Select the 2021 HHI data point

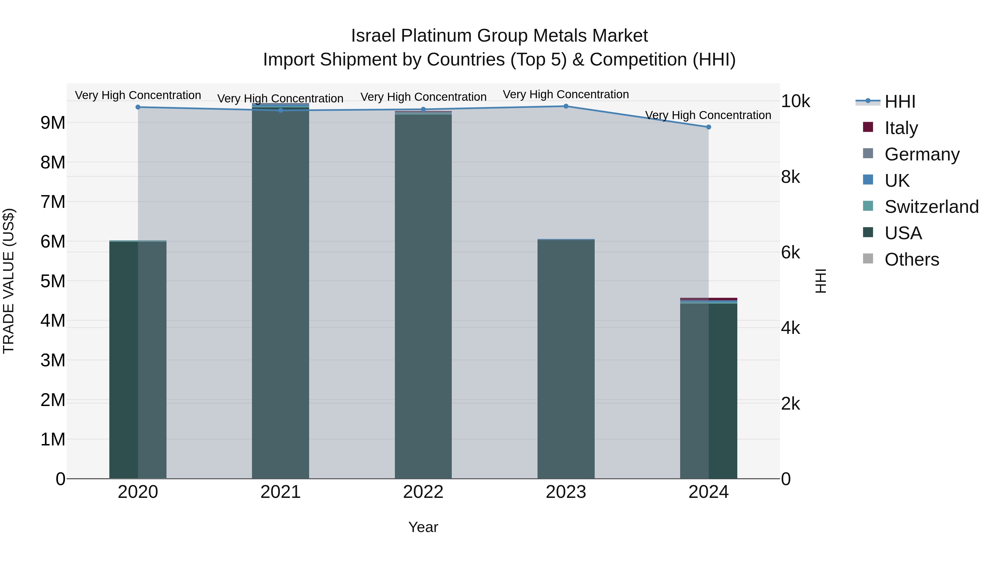[x=281, y=110]
